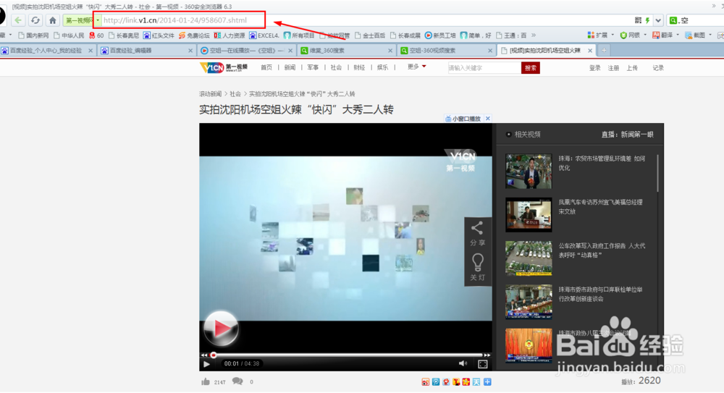The width and height of the screenshot is (724, 393).
Task: Click the 注册 register link
Action: pyautogui.click(x=613, y=68)
